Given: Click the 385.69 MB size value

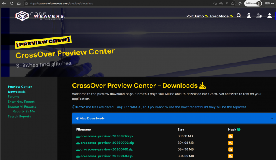Looking at the screenshot, I should point(186,156).
